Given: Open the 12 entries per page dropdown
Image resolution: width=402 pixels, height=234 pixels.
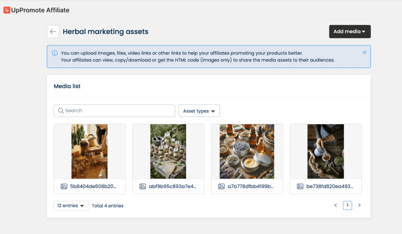Looking at the screenshot, I should [x=71, y=205].
